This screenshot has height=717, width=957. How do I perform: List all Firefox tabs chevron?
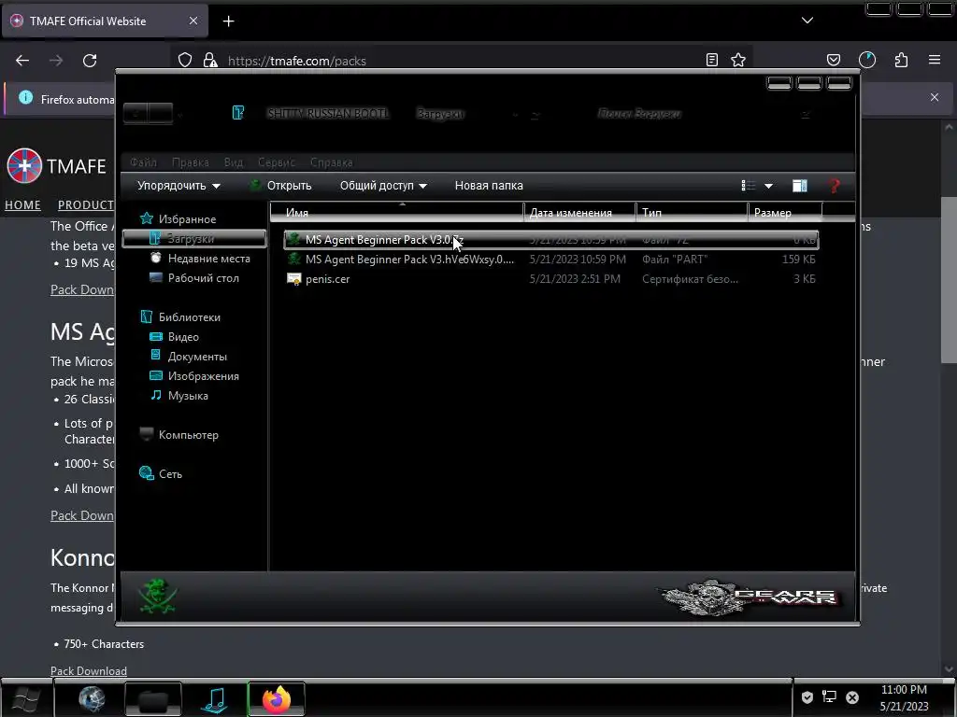click(x=807, y=21)
